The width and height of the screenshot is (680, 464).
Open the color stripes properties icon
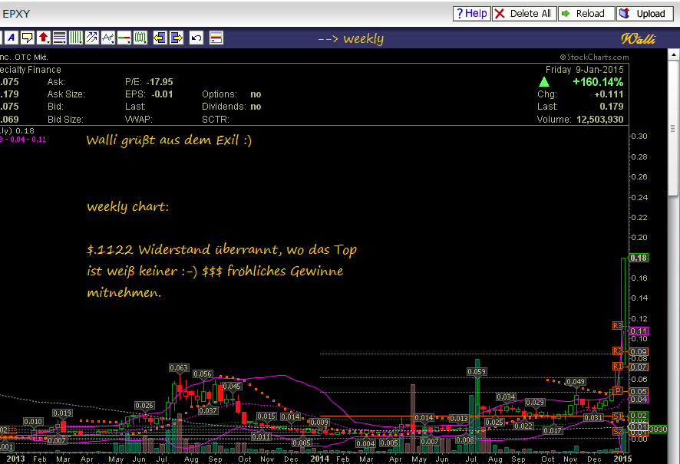216,38
